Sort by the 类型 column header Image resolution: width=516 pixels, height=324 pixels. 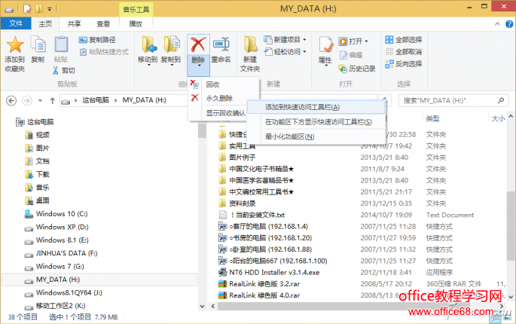(x=432, y=118)
